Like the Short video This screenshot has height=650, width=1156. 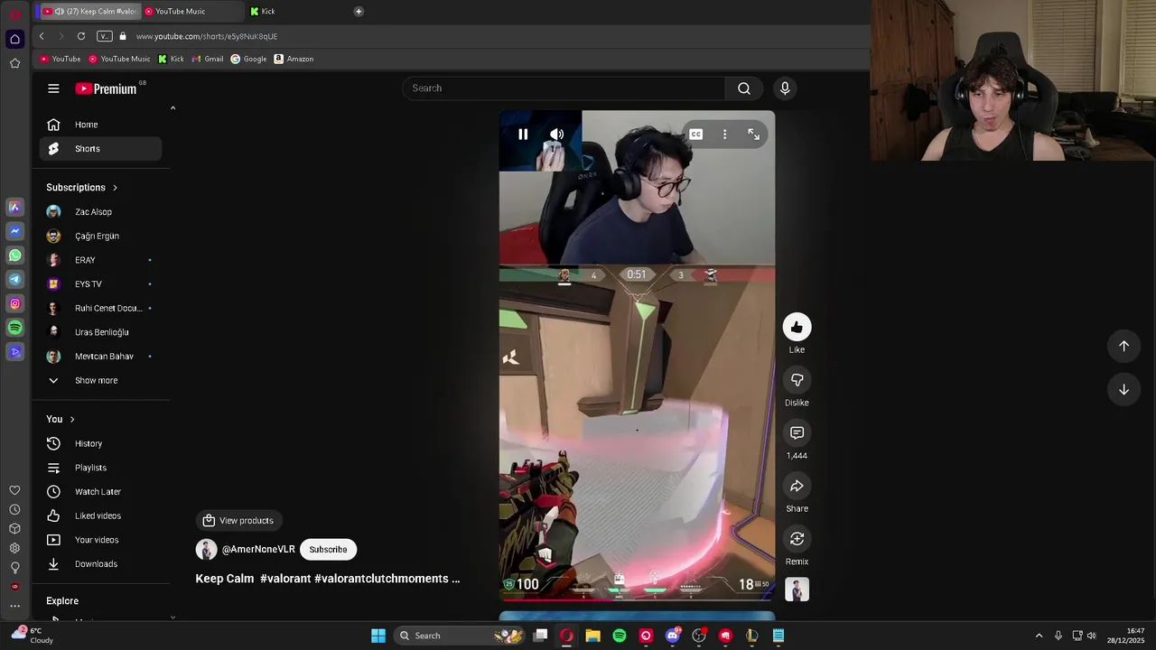pos(797,327)
